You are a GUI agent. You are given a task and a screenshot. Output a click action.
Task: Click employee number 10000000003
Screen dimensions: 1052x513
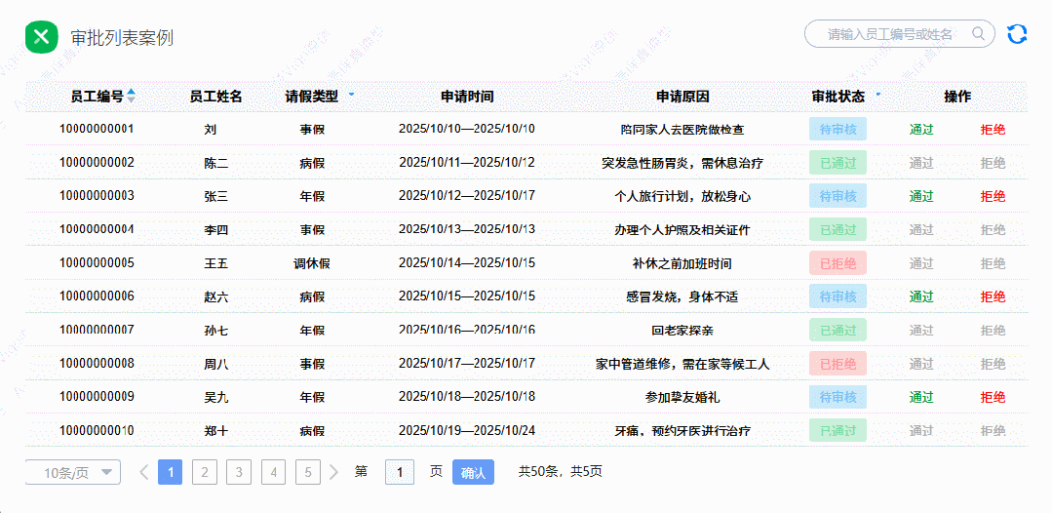97,196
